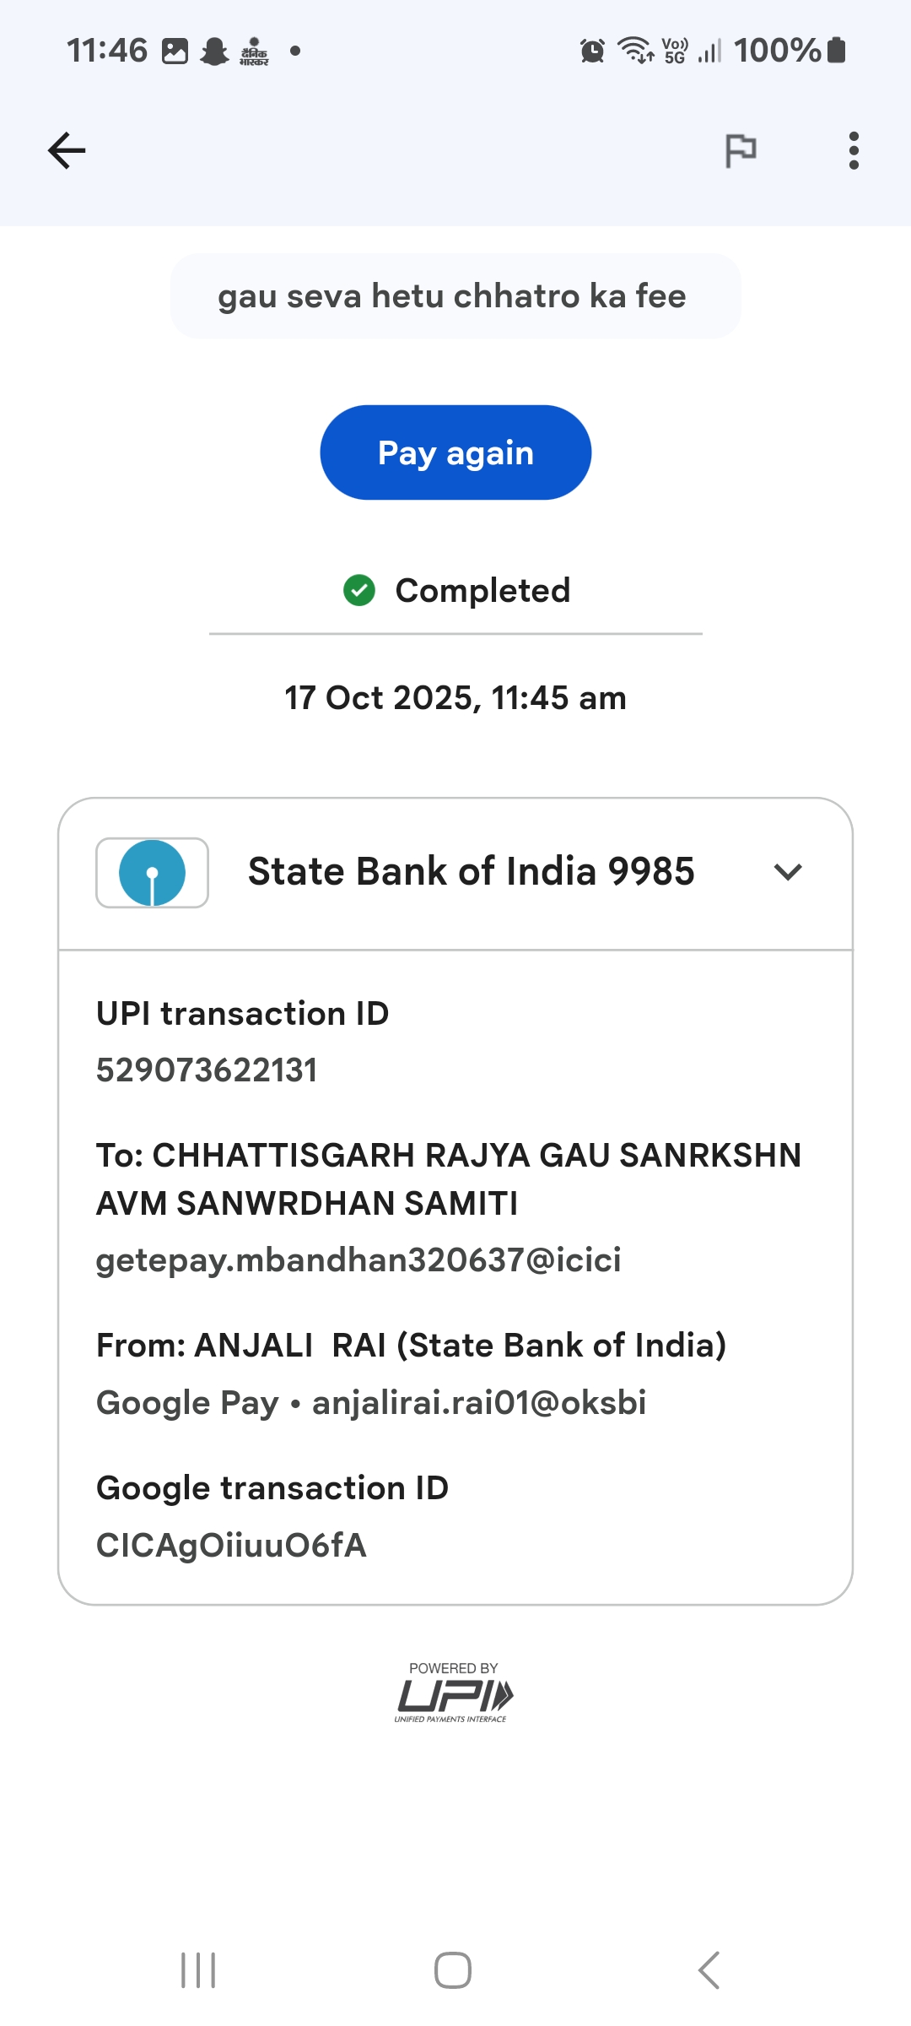Expand State Bank of India 9985 chevron
911x2026 pixels.
click(788, 872)
